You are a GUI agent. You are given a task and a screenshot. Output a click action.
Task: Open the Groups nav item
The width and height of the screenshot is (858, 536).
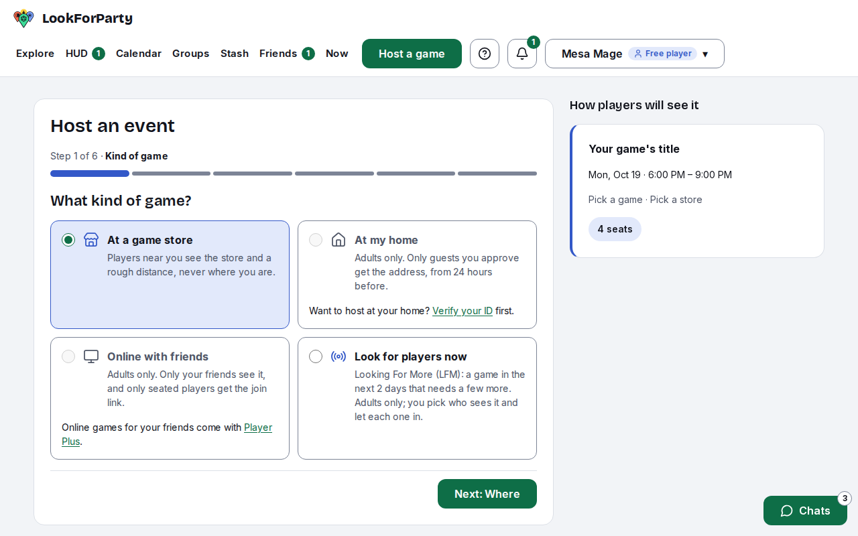point(191,54)
